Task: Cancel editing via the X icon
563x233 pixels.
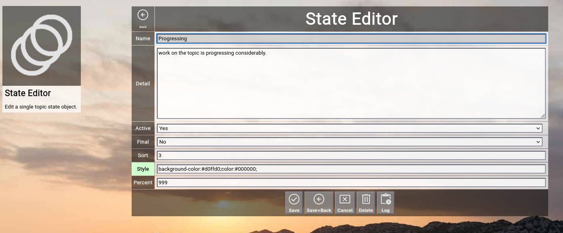Action: coord(345,199)
